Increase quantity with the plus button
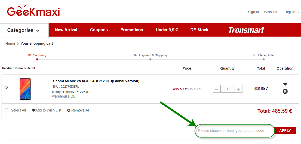301x144 pixels. tap(238, 89)
